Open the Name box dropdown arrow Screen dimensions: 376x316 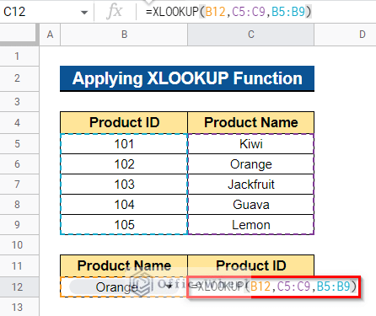[84, 13]
